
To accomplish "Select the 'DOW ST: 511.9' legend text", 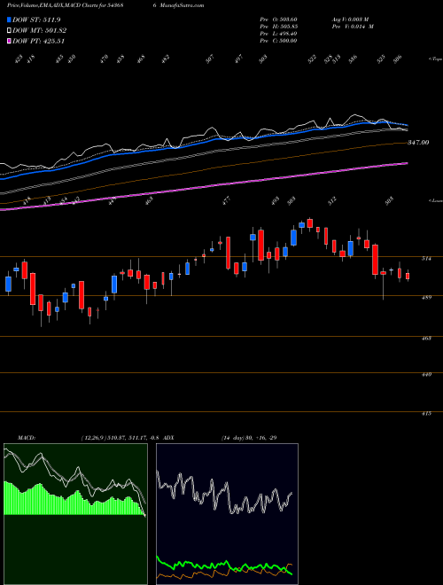I will (x=36, y=19).
